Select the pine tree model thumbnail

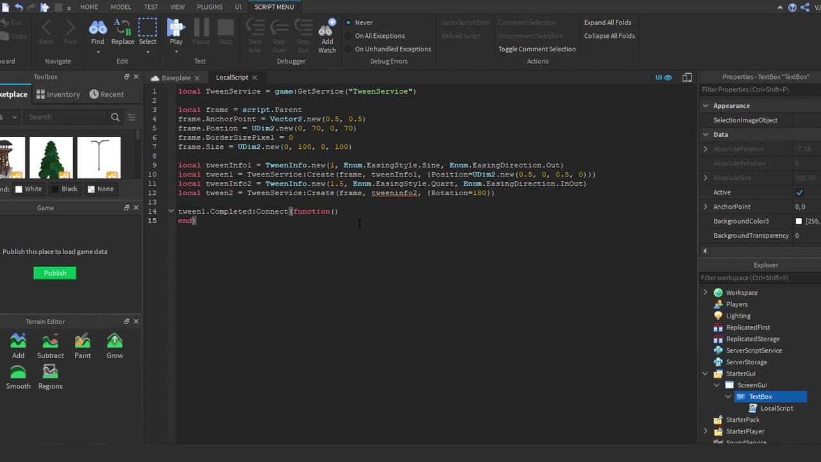(51, 158)
